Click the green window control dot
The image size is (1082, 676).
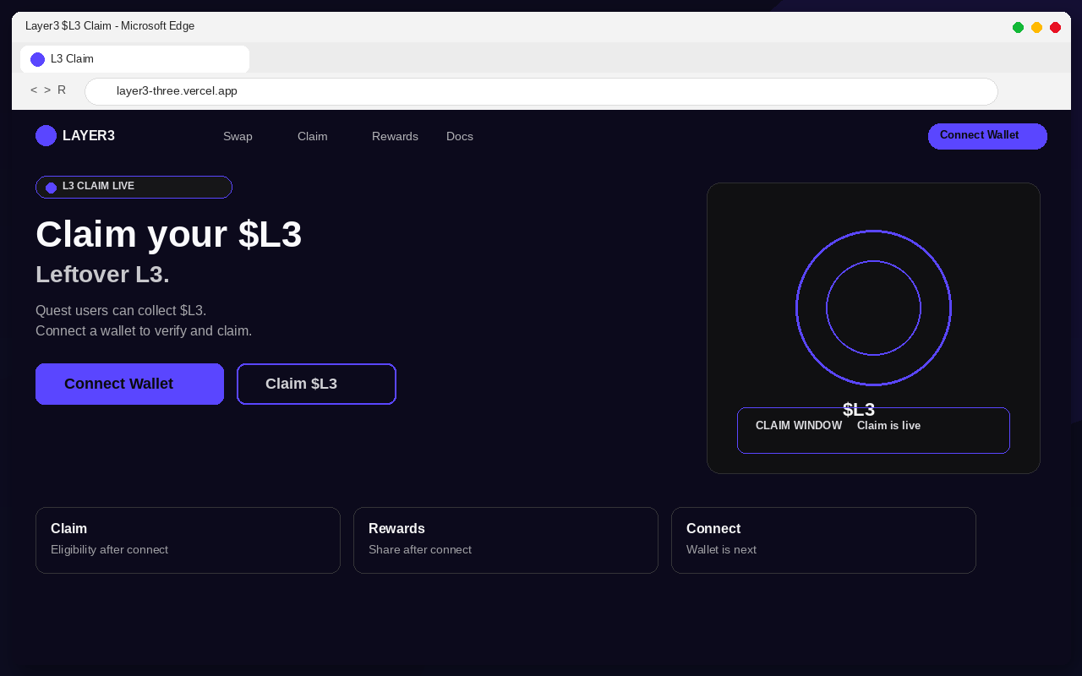click(x=1018, y=28)
